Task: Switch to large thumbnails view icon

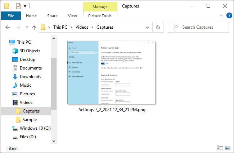Action: pos(228,148)
